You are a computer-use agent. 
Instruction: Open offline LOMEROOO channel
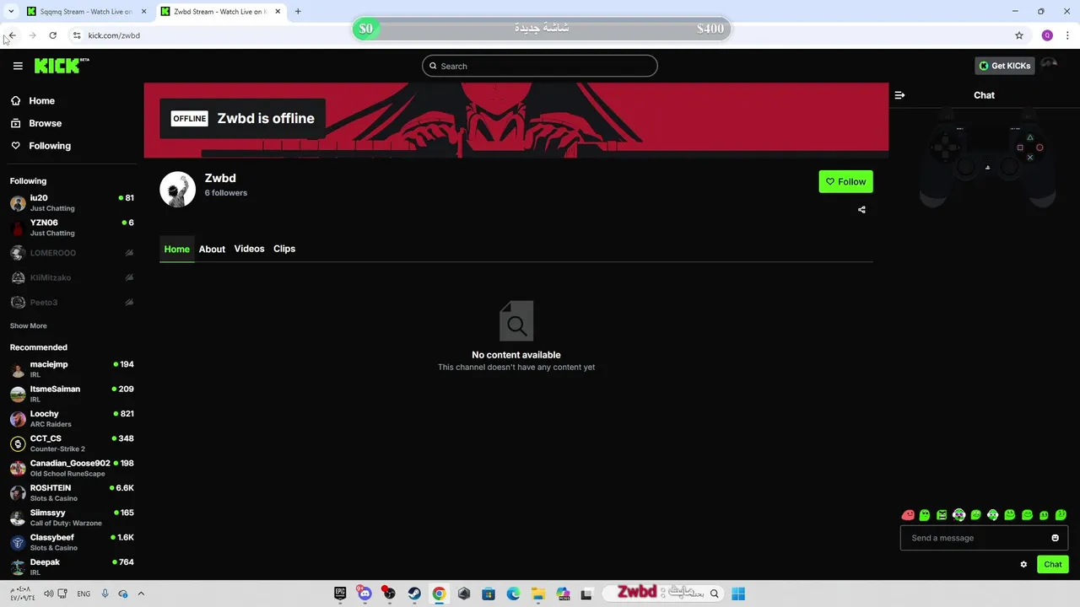click(72, 253)
